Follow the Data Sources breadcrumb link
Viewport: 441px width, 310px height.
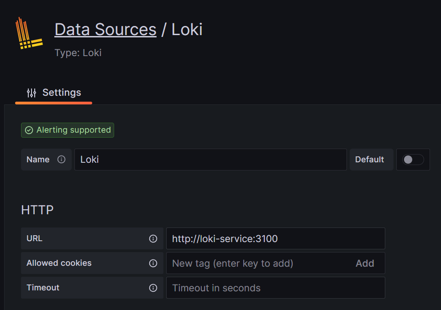click(105, 30)
